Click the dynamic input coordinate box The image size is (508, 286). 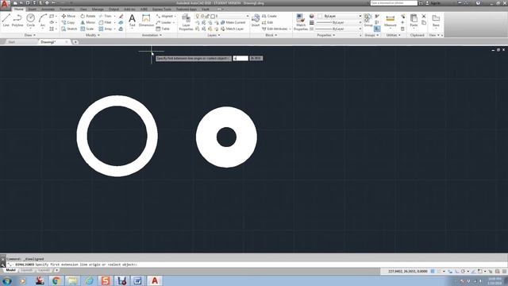click(x=241, y=58)
